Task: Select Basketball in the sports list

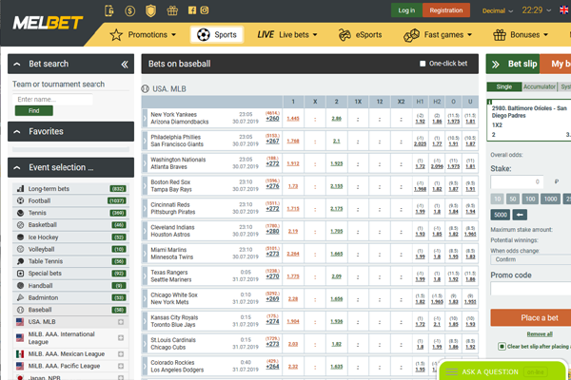Action: [70, 225]
